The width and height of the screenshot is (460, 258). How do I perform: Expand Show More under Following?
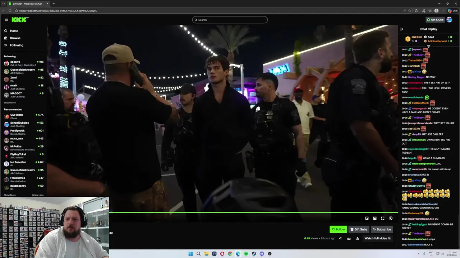10,103
